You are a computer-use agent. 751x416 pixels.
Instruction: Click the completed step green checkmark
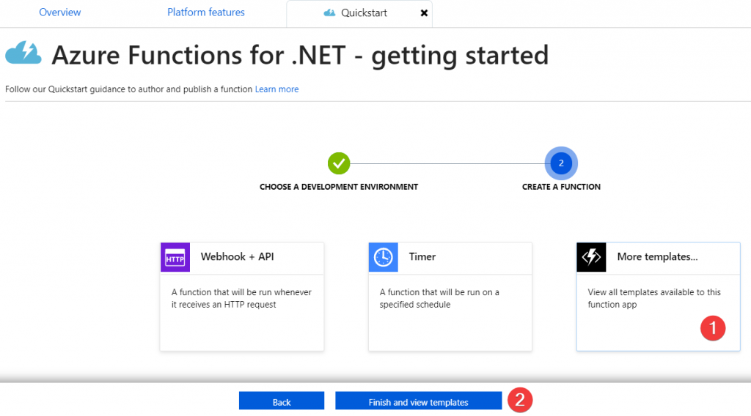(339, 163)
